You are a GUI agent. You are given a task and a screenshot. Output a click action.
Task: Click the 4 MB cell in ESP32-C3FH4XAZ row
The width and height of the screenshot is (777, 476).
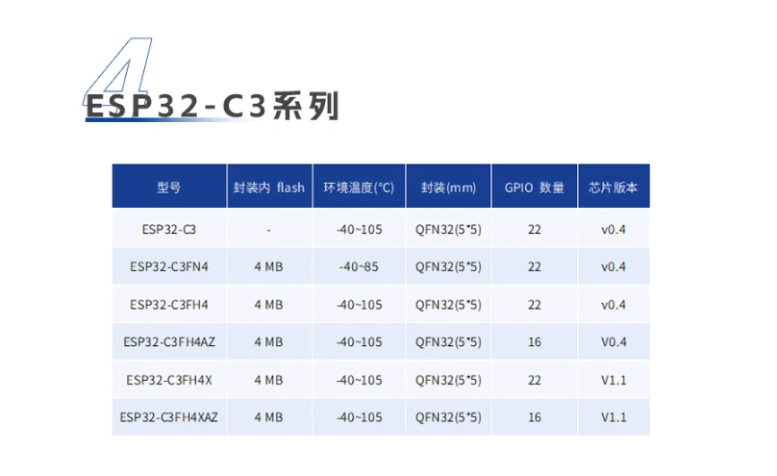coord(268,417)
